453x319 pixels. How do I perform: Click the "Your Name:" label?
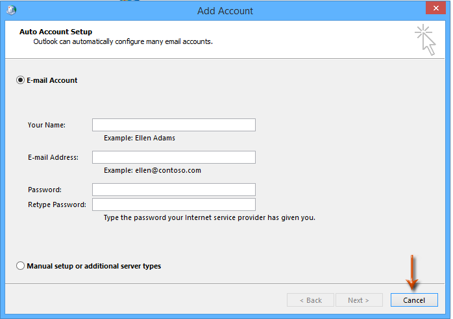tap(47, 125)
